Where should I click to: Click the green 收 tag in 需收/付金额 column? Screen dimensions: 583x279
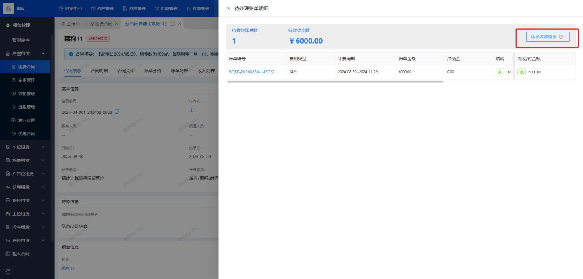click(x=521, y=72)
